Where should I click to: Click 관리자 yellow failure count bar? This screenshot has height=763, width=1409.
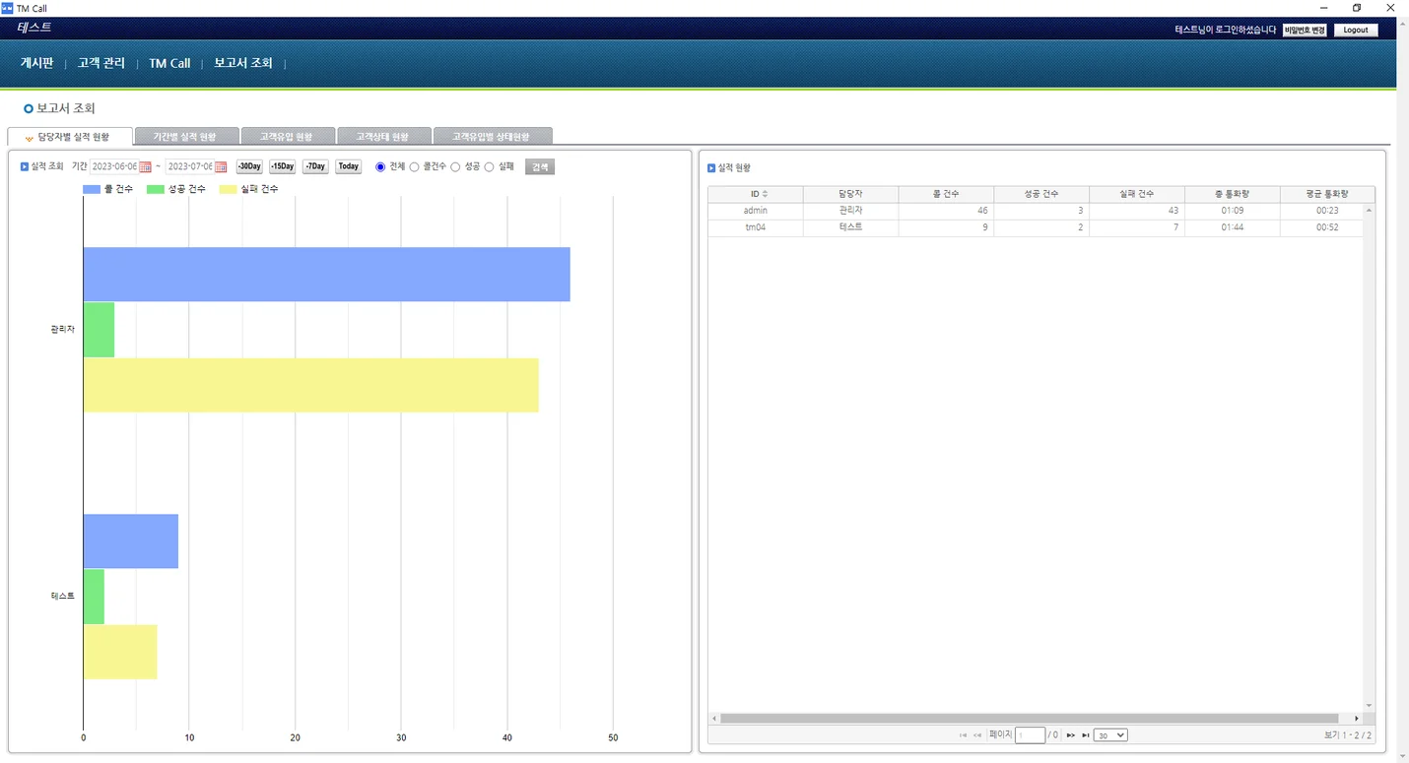pos(310,385)
